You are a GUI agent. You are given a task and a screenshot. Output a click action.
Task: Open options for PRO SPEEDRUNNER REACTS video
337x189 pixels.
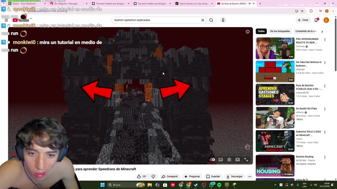click(x=325, y=40)
